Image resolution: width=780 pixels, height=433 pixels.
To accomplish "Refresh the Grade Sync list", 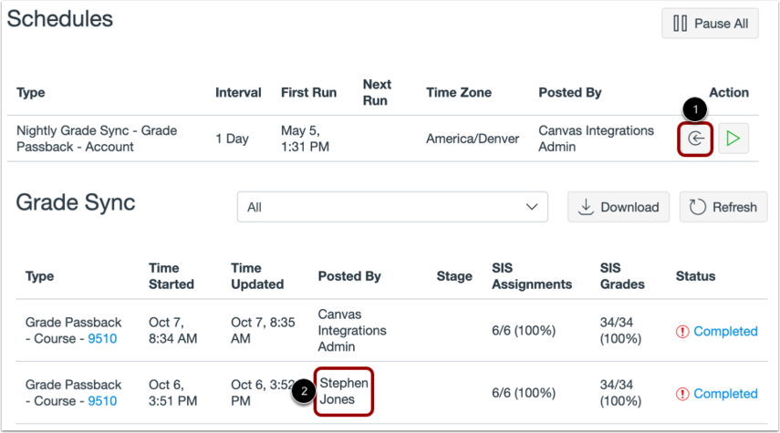I will click(x=723, y=207).
